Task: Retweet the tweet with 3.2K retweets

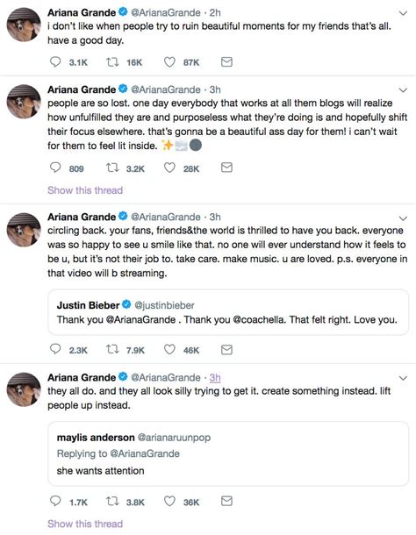Action: tap(112, 168)
